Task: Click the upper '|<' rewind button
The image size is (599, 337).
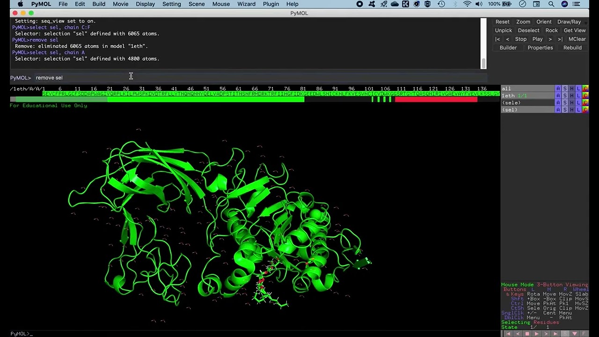Action: click(x=497, y=39)
